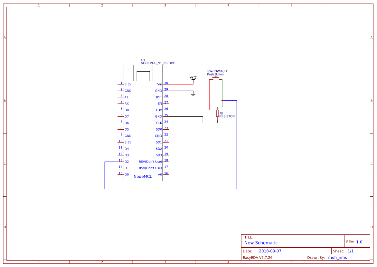Select the VCC power symbol
Screen dimensions: 377x267
click(193, 79)
